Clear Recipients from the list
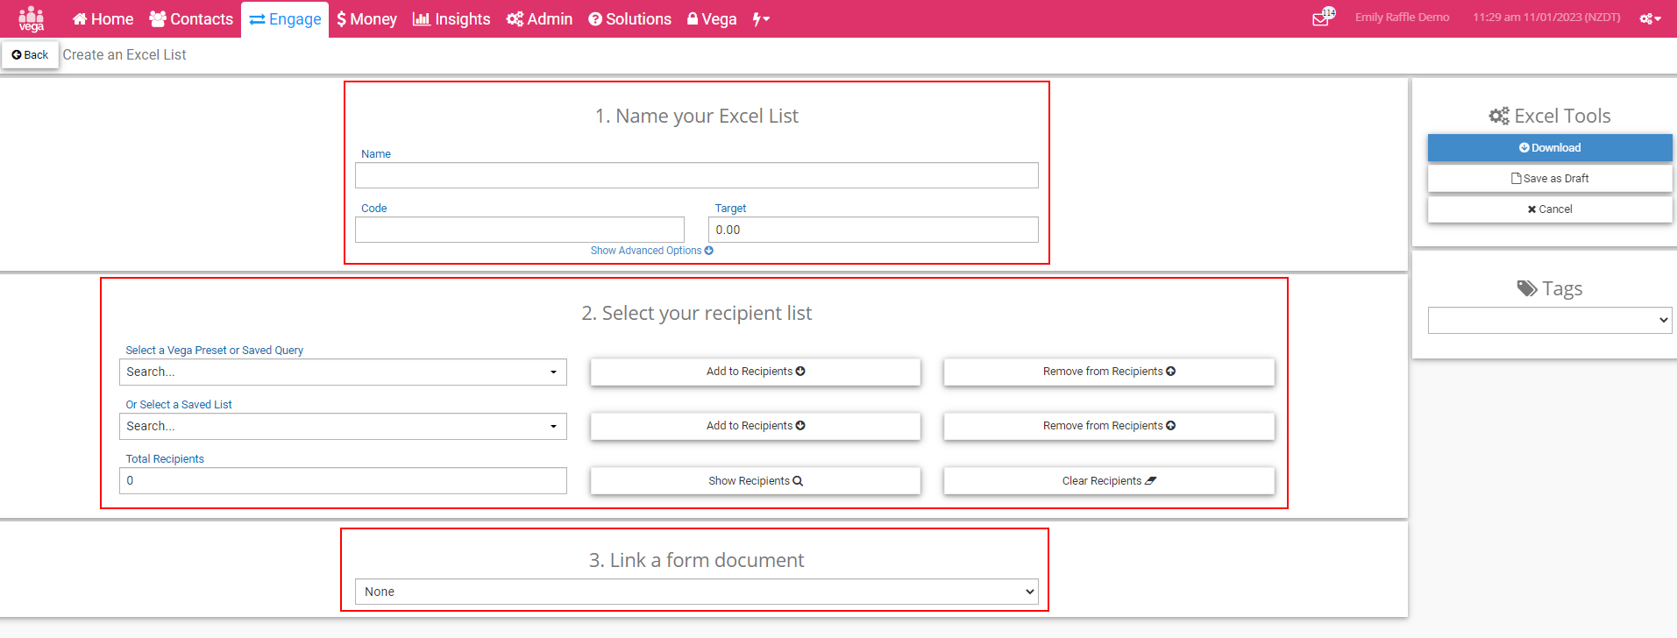 (x=1108, y=481)
